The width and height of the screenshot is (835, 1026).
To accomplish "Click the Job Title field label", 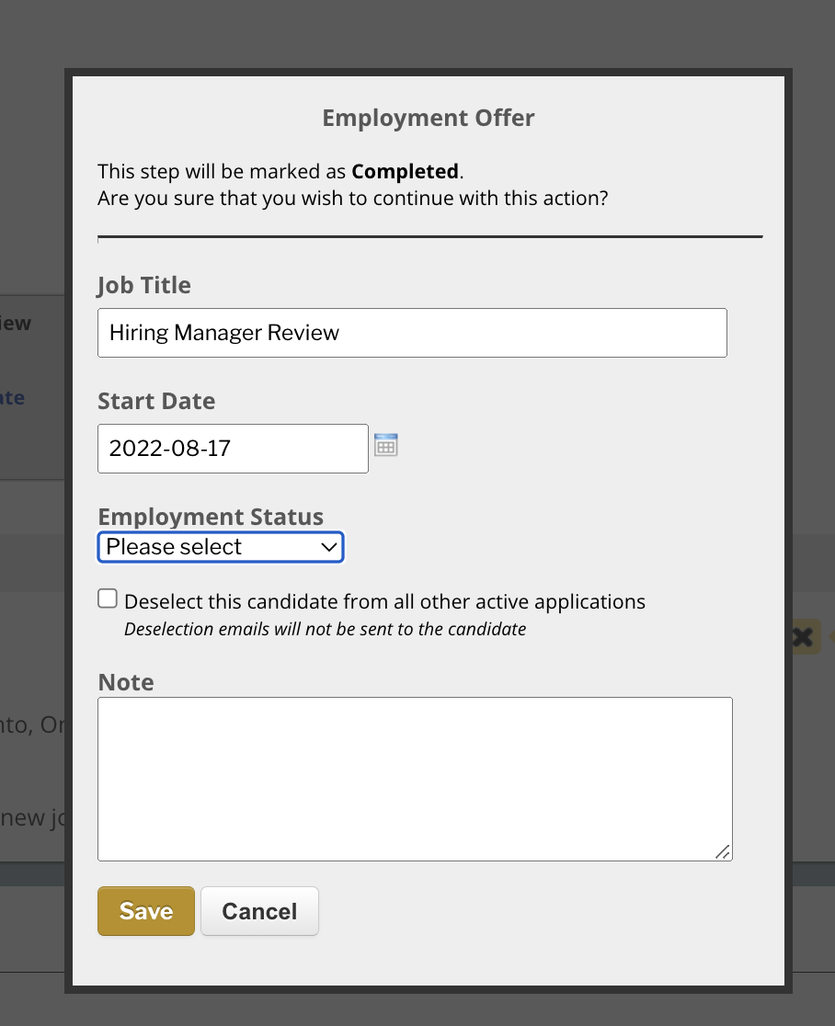I will 144,285.
